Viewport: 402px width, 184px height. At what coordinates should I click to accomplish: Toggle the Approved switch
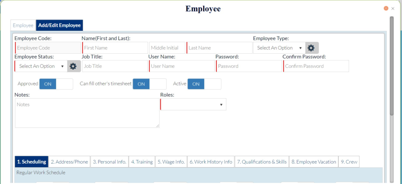pos(56,84)
